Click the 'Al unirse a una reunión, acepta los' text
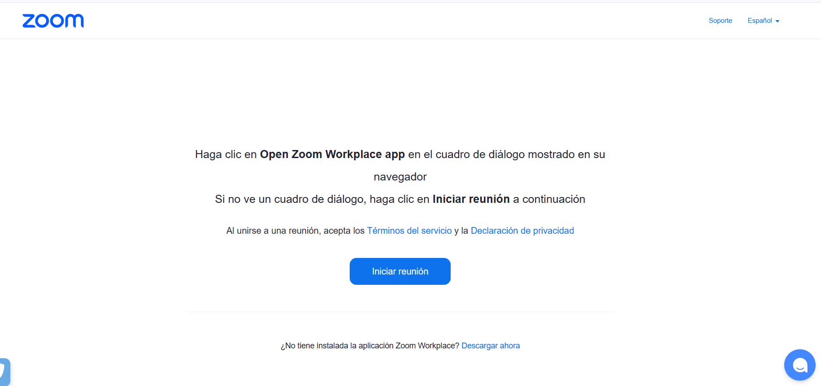Screen dimensions: 821x386 [295, 231]
